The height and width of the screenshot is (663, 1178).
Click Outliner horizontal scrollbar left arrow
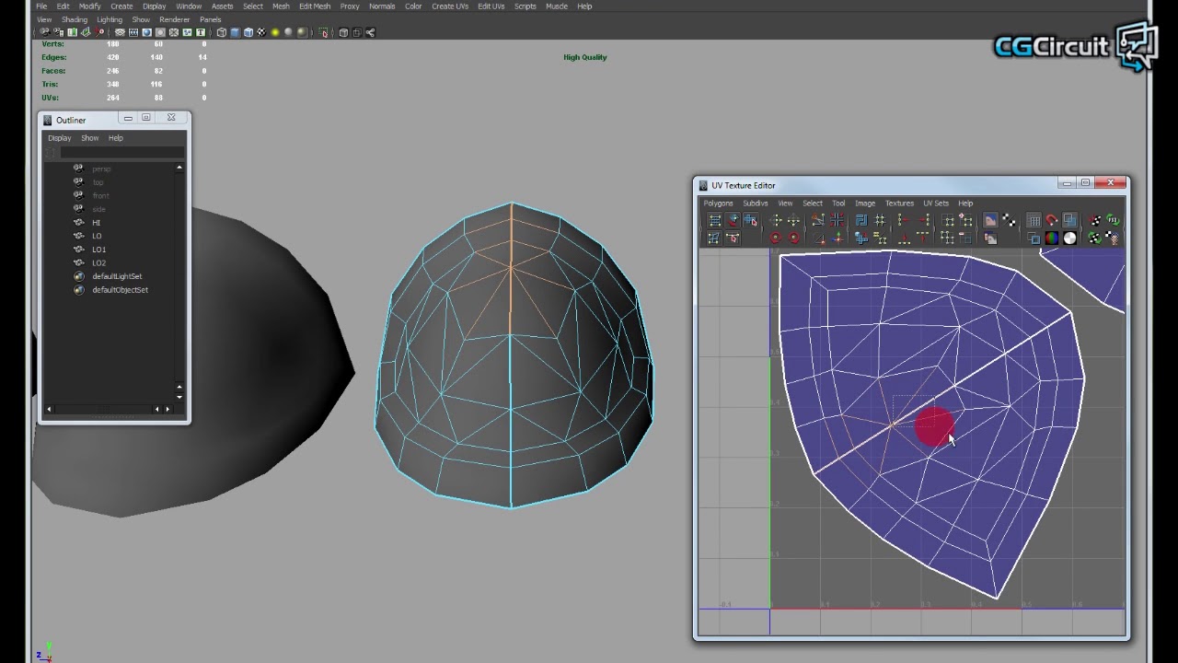click(49, 409)
